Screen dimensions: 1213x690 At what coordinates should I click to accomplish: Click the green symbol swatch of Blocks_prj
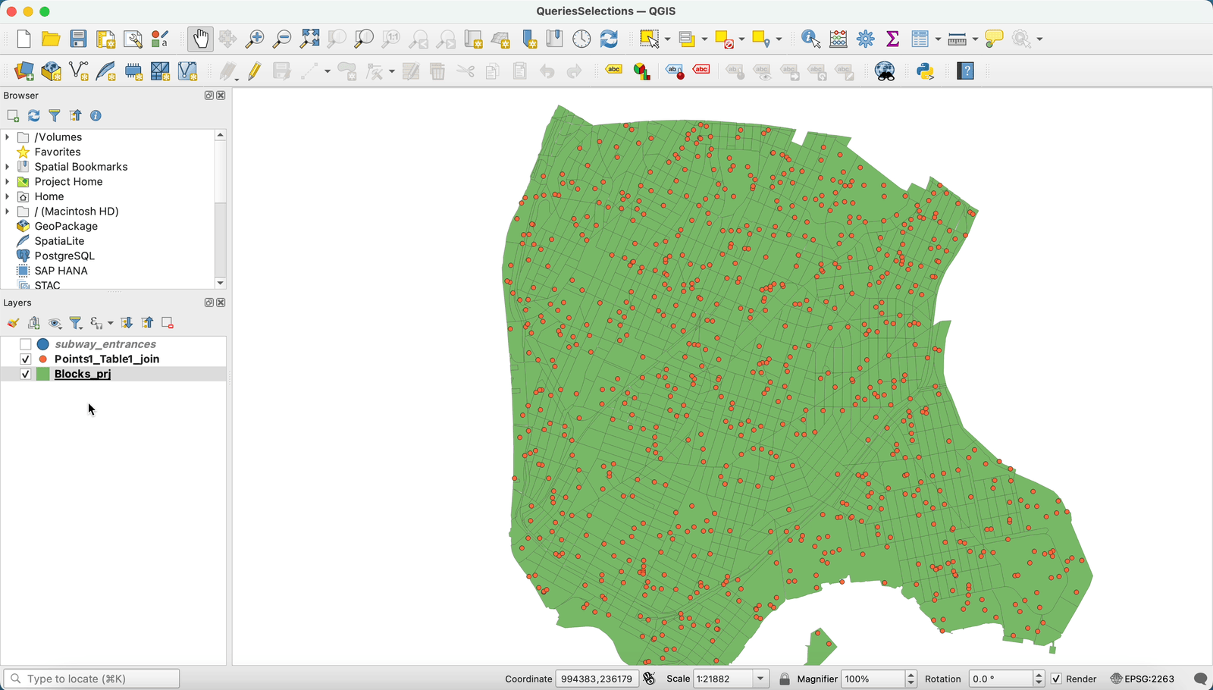click(43, 374)
